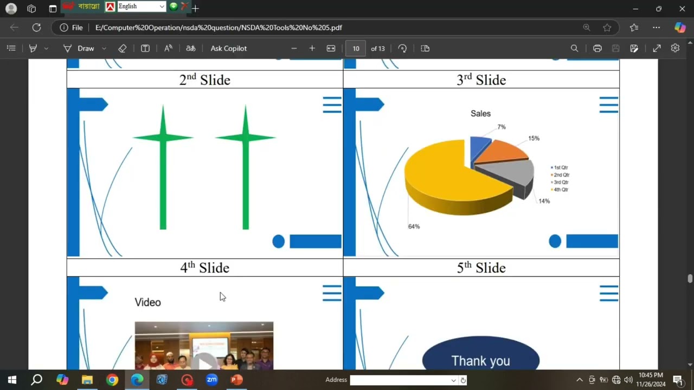
Task: Open File Explorer from taskbar
Action: (87, 380)
